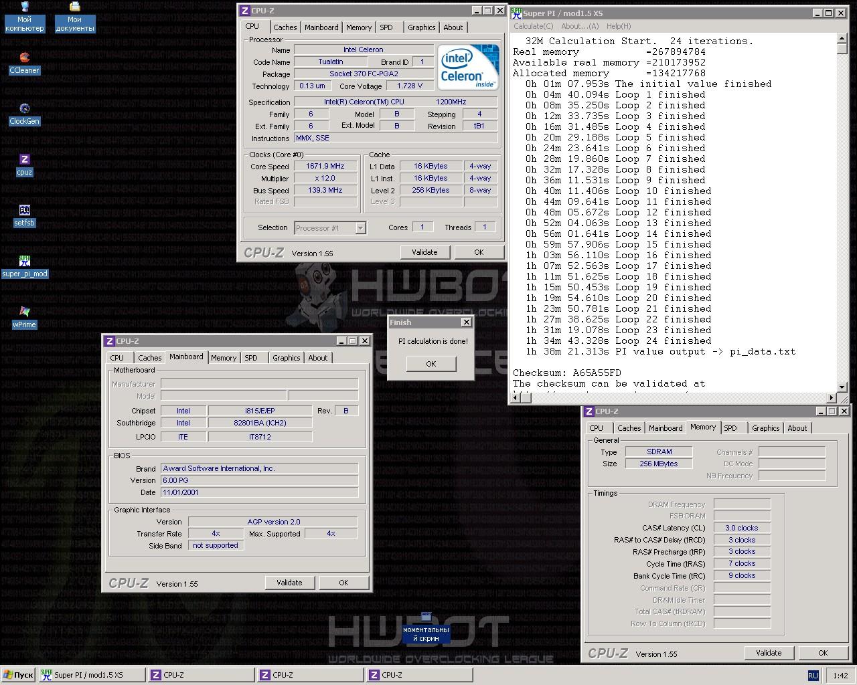
Task: Open the CPU tab in the Memory CPU-Z window
Action: pos(597,428)
